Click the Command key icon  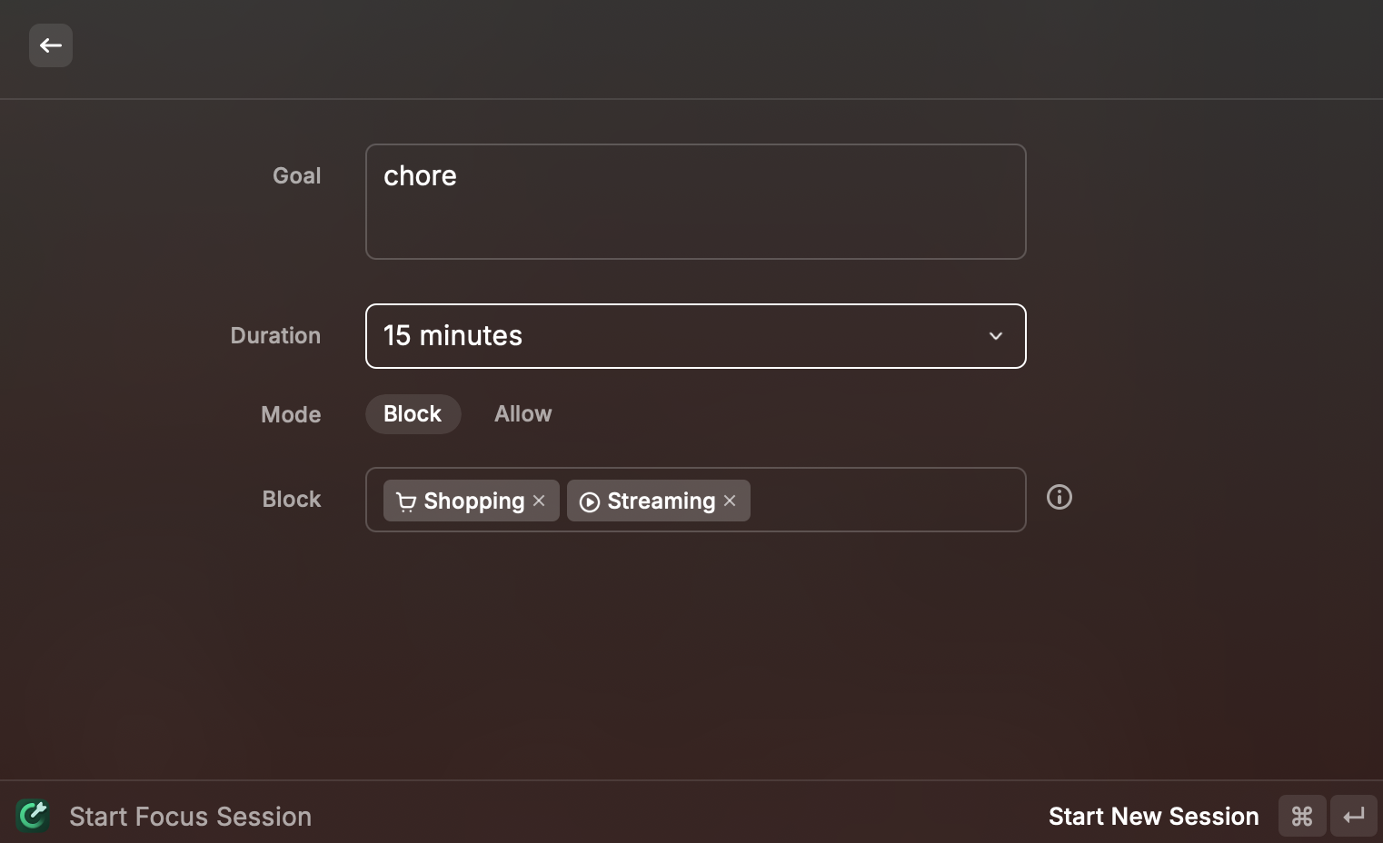point(1301,816)
